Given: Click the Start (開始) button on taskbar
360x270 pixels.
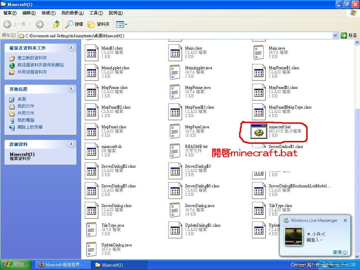Looking at the screenshot, I should click(x=16, y=265).
